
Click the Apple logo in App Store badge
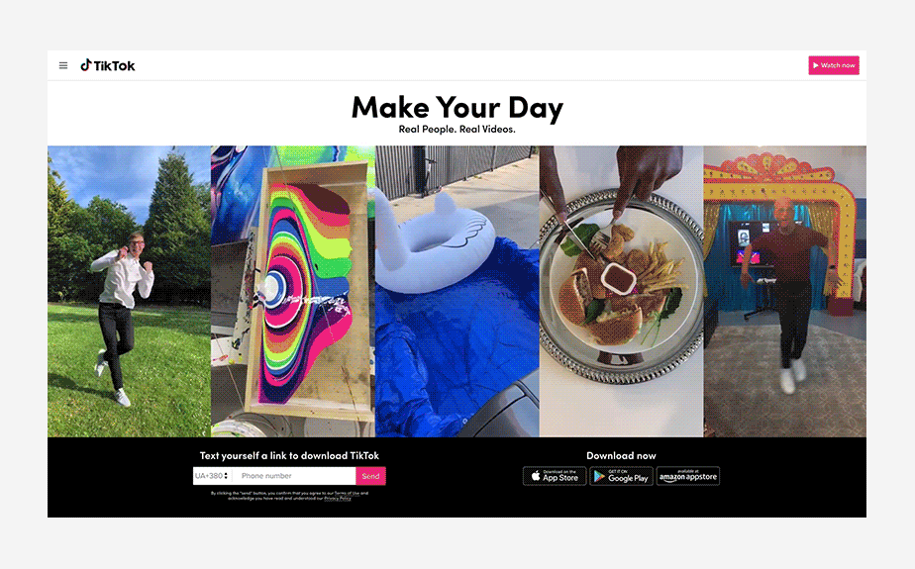tap(536, 476)
